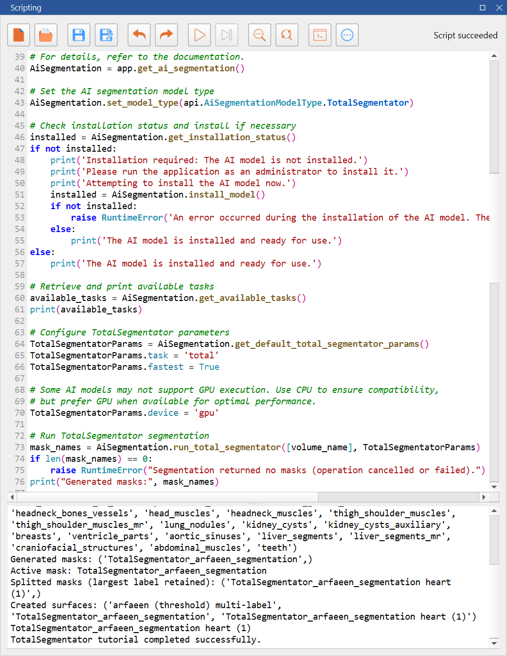
Task: Redo the last undone edit
Action: tap(166, 34)
